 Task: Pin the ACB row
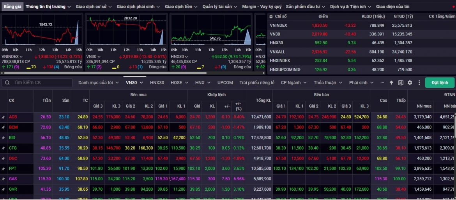click(3, 117)
